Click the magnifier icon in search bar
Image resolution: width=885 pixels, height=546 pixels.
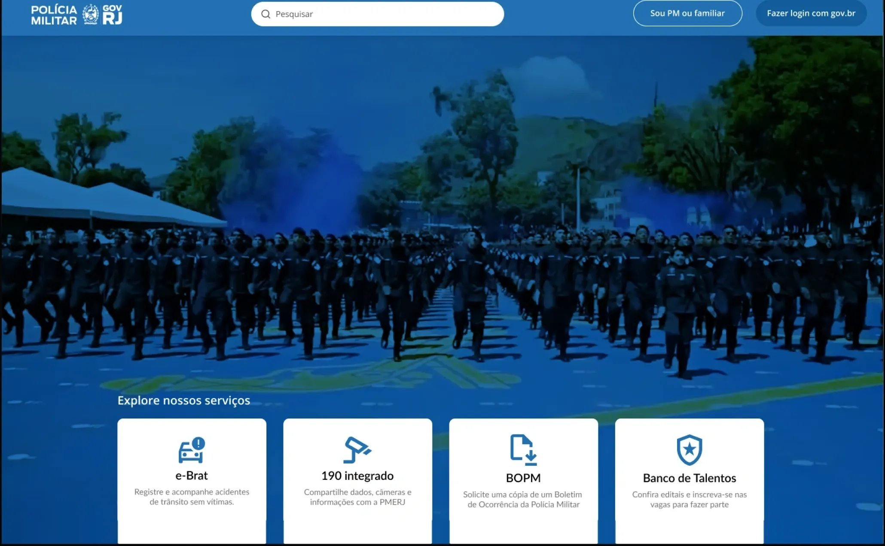click(266, 14)
